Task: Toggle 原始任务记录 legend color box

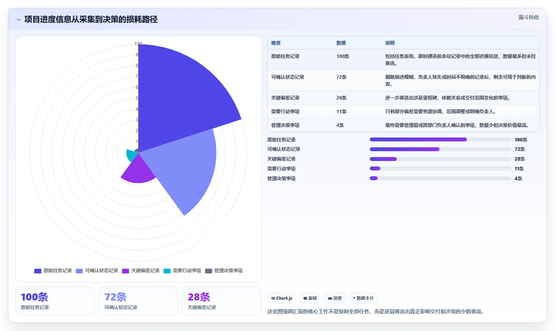Action: [38, 271]
